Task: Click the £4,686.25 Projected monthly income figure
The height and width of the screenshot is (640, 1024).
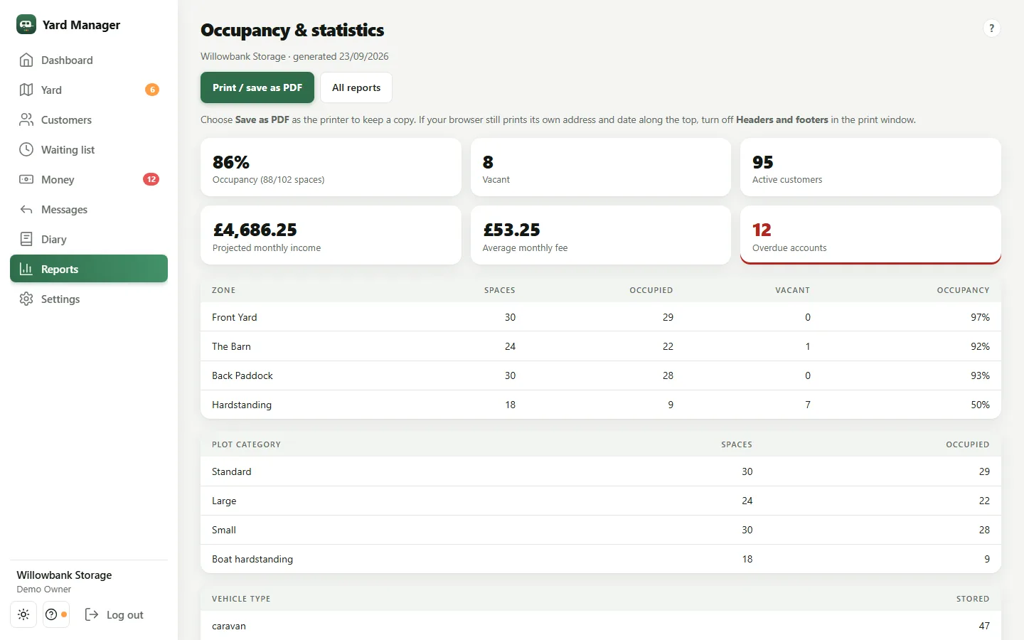Action: pos(255,230)
